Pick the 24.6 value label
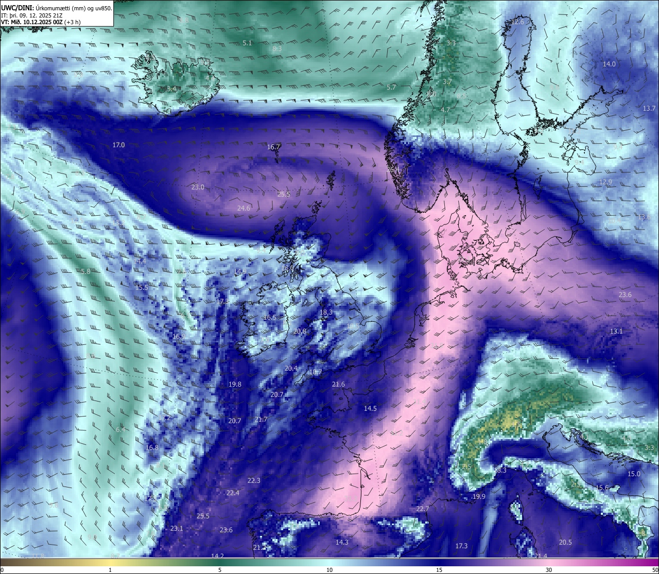Image resolution: width=659 pixels, height=574 pixels. [244, 208]
